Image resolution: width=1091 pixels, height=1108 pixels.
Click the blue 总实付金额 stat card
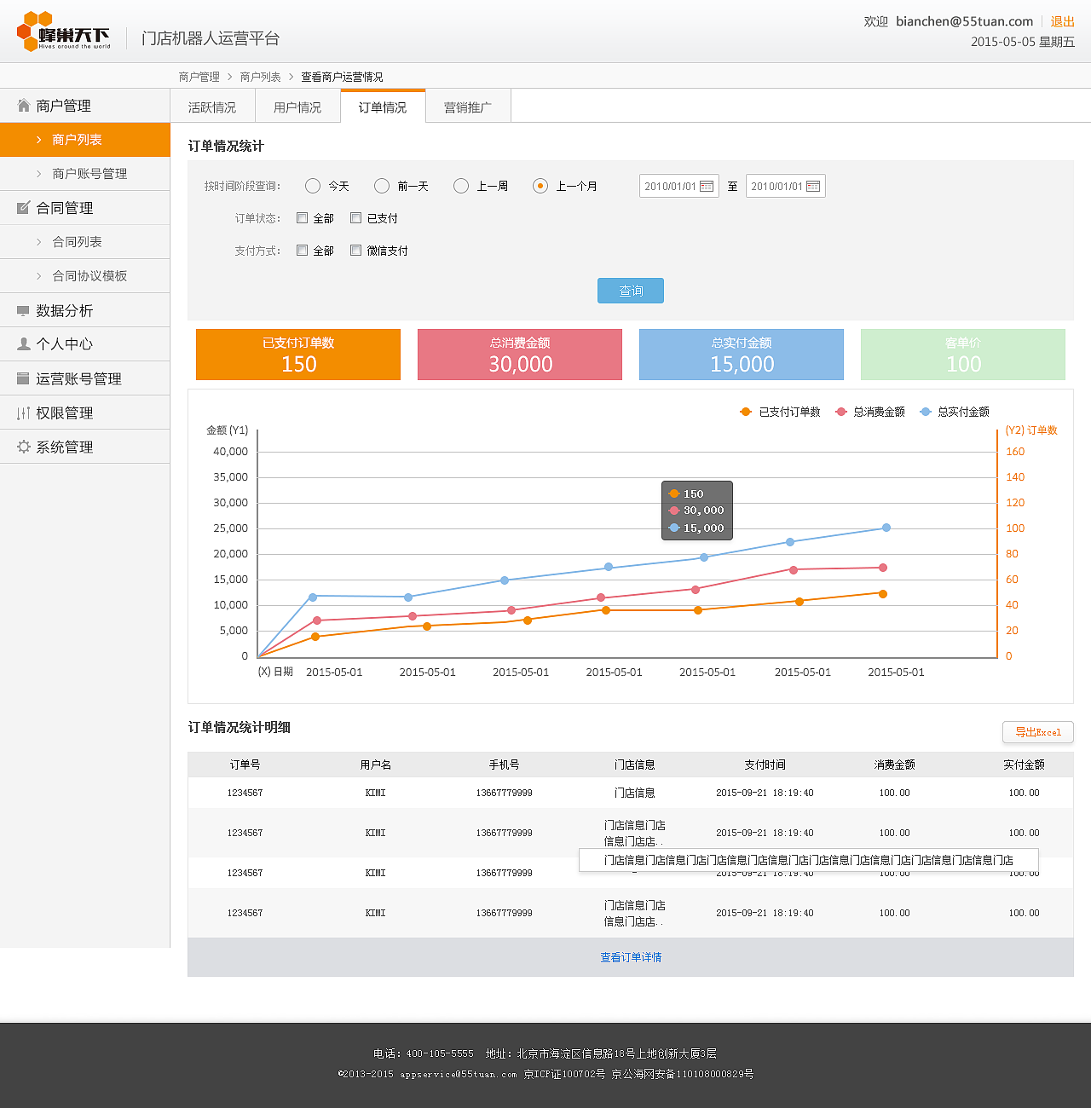click(742, 355)
